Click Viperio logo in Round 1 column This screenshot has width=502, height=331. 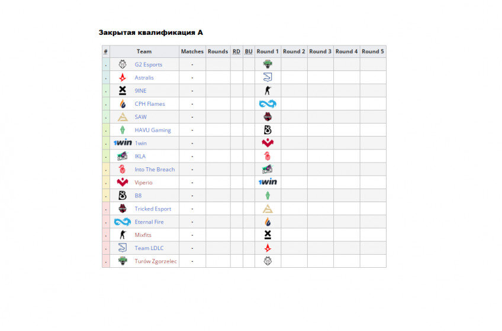pos(268,143)
